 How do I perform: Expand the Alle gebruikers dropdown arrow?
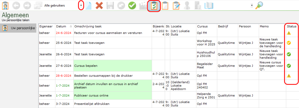(x=81, y=6)
